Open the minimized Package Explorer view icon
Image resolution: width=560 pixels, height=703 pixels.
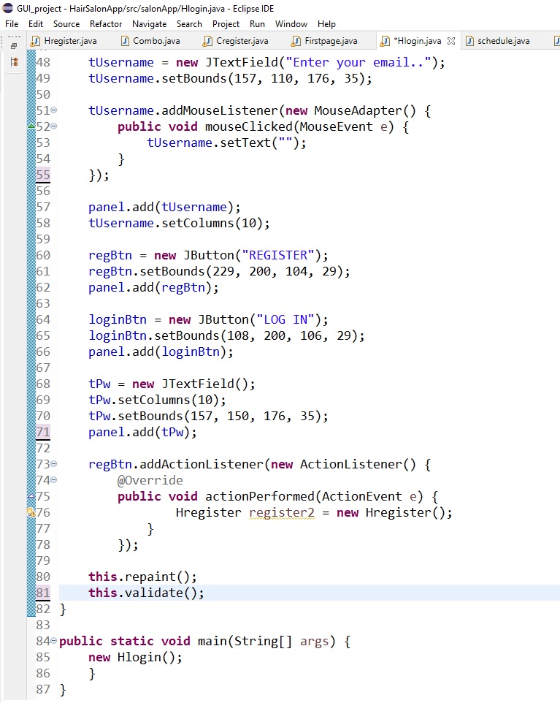click(x=14, y=62)
